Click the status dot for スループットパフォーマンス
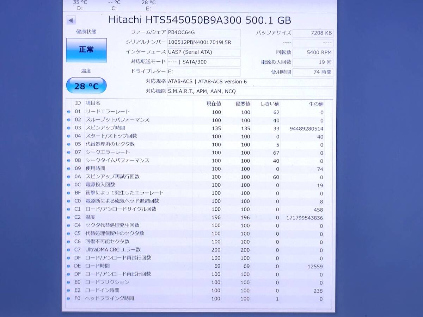The width and height of the screenshot is (423, 317). point(69,120)
